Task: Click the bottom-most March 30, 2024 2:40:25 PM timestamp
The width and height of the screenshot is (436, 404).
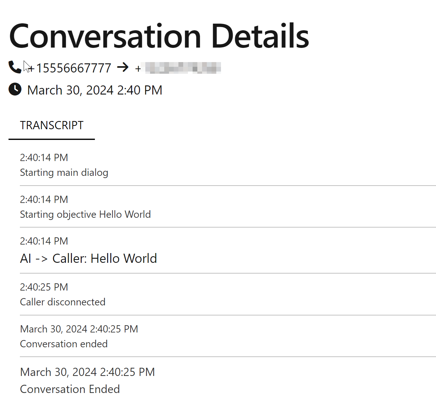Action: [87, 372]
